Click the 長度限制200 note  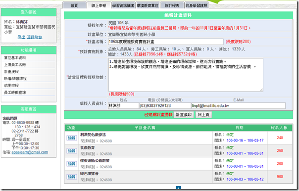(238, 42)
